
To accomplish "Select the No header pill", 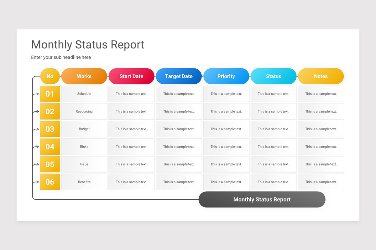I will (x=50, y=76).
